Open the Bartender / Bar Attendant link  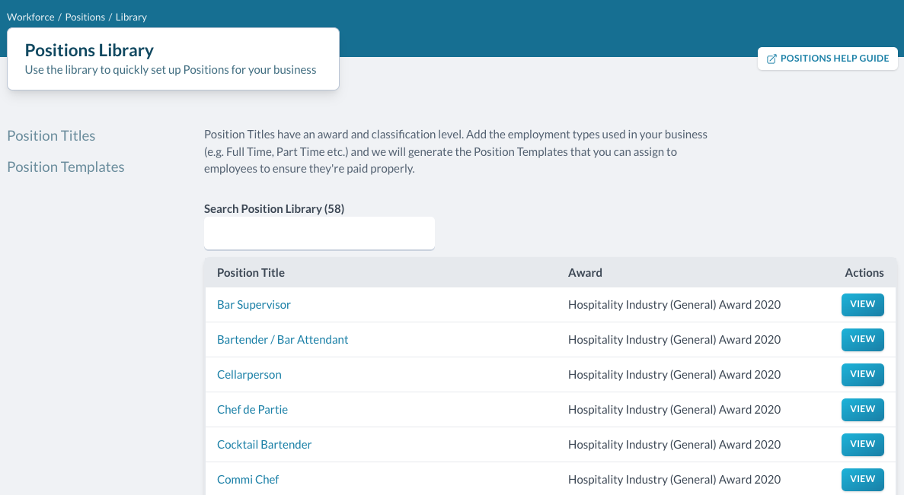(x=283, y=340)
